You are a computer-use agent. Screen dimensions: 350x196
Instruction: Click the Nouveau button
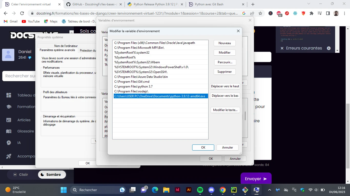224,43
